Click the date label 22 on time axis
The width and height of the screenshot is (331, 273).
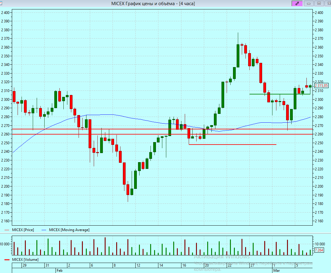tap(229, 265)
